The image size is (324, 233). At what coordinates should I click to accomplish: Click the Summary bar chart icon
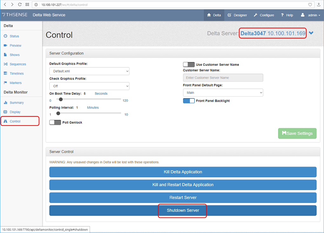point(5,103)
